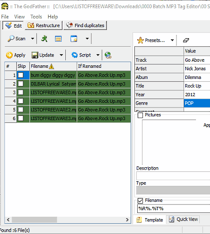Expand the Scan dropdown arrow
This screenshot has width=210, height=234.
click(x=32, y=39)
